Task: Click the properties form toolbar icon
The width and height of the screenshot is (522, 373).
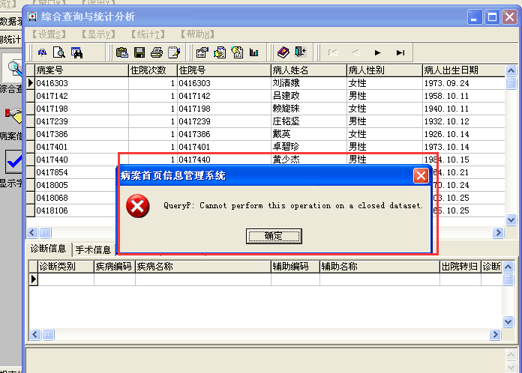Action: coord(202,52)
